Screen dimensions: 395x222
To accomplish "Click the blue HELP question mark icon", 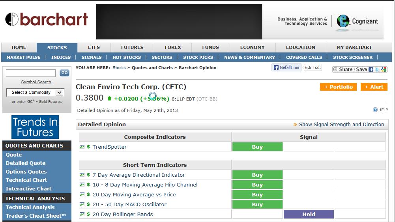I will (375, 110).
